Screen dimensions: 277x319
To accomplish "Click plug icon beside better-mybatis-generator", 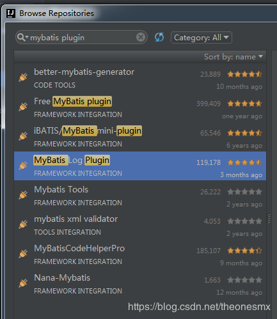I will 23,77.
